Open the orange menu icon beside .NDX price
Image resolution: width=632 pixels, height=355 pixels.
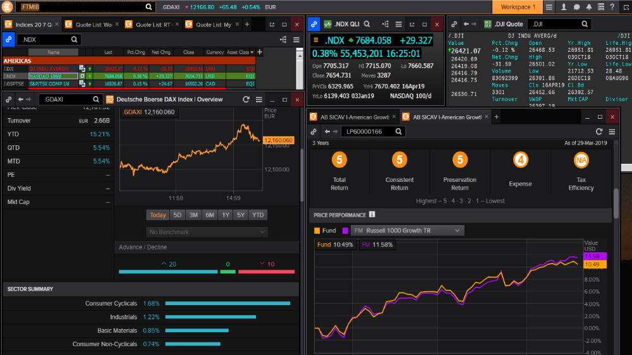(316, 40)
